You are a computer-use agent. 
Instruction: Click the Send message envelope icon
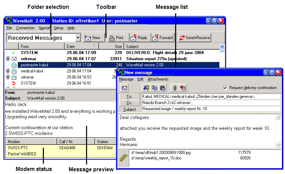tap(124, 88)
